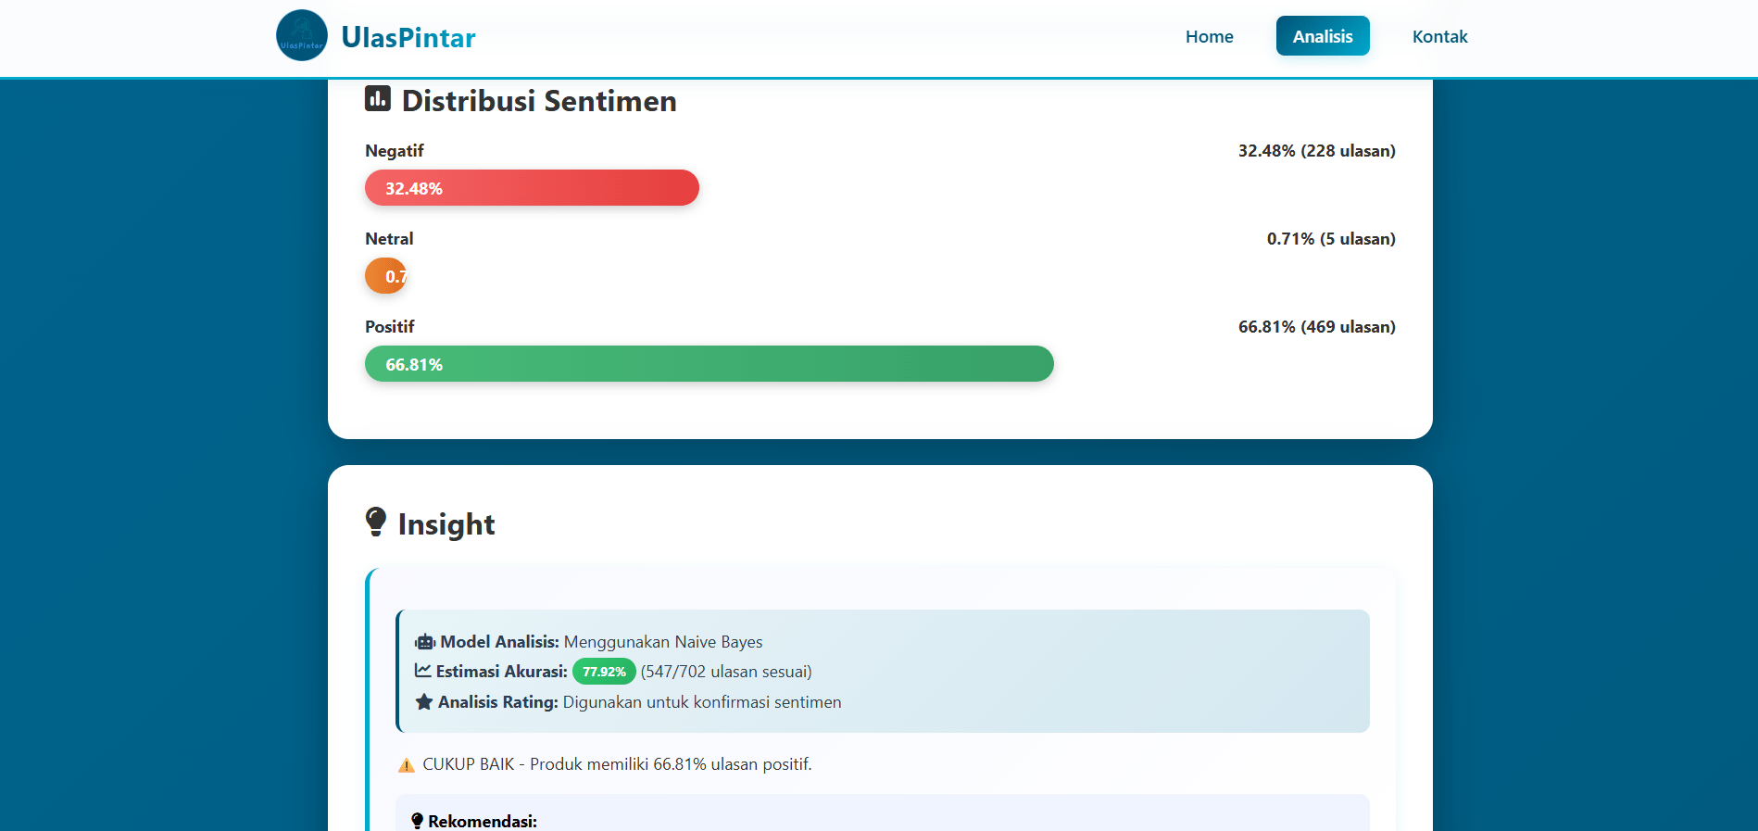
Task: Click the green Positif sentiment bar
Action: coord(709,364)
